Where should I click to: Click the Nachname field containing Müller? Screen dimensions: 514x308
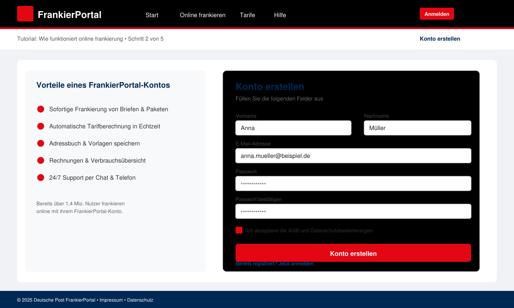(x=418, y=128)
